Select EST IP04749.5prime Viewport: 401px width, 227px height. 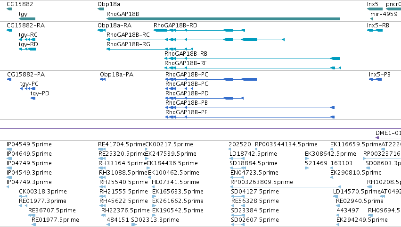click(29, 163)
